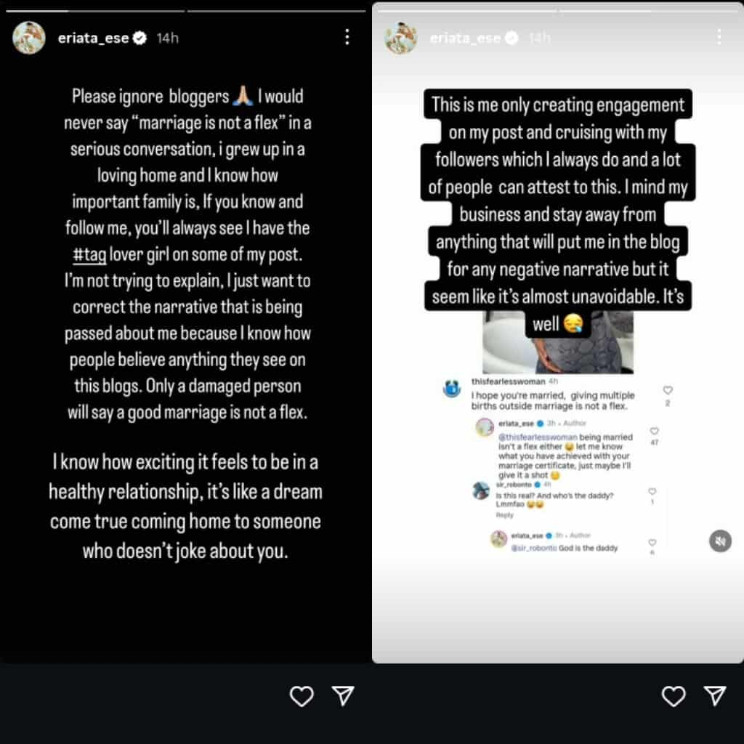Like thisfearlesswoman's comment with heart icon
This screenshot has width=744, height=744.
pyautogui.click(x=668, y=390)
